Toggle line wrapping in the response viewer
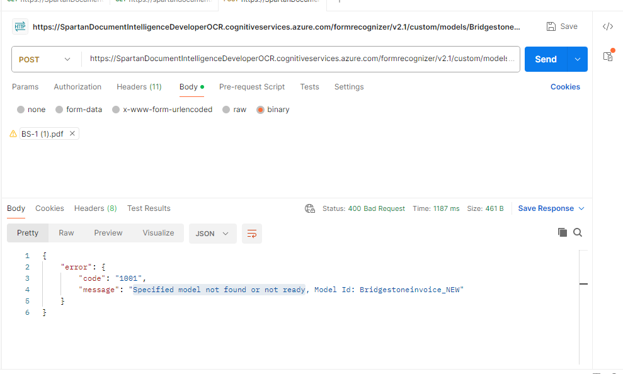Screen dimensions: 623x374 (x=251, y=233)
